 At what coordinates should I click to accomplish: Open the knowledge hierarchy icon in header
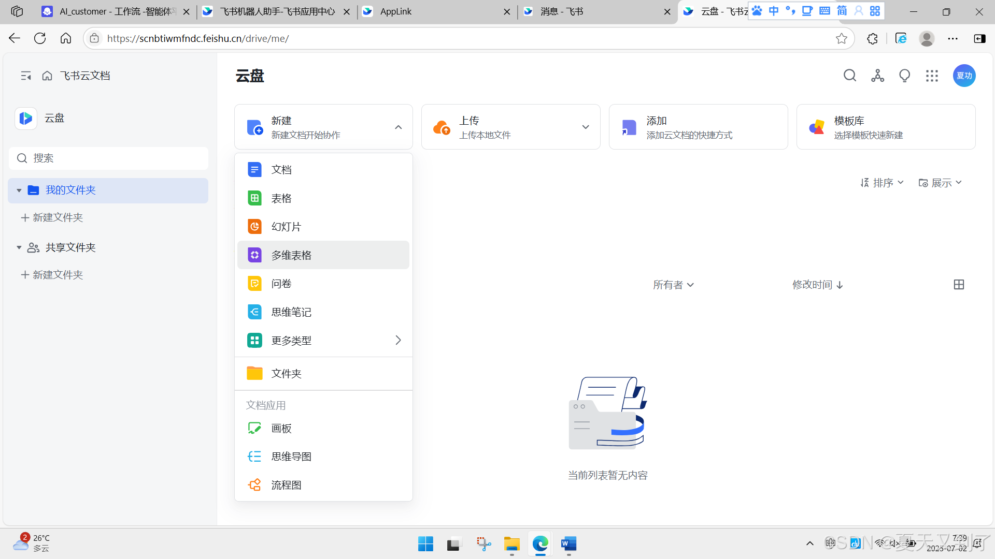click(877, 76)
